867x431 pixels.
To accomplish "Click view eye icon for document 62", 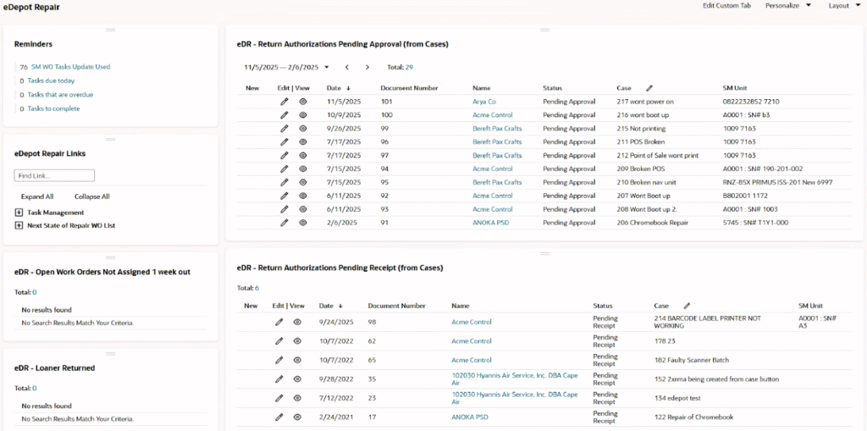I will 297,341.
